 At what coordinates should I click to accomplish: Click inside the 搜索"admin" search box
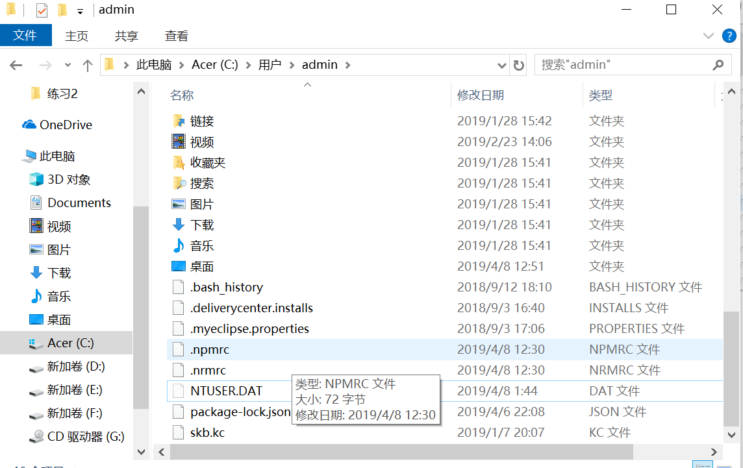(617, 64)
